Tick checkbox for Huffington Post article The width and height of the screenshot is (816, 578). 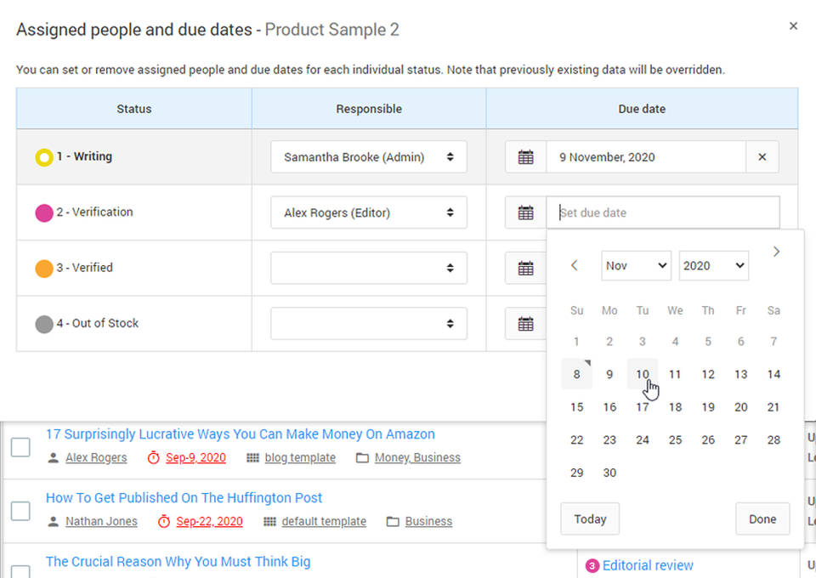20,510
